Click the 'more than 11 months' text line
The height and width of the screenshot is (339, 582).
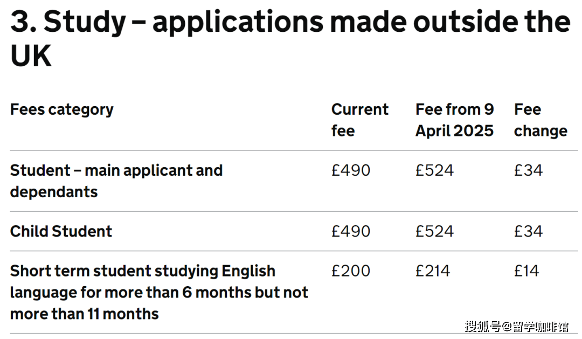(x=84, y=314)
